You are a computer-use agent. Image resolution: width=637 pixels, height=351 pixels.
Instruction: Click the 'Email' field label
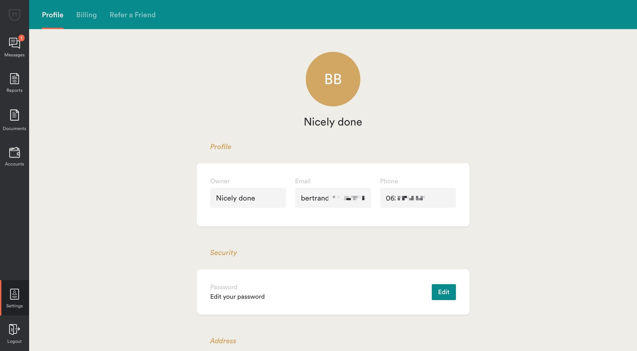pyautogui.click(x=303, y=181)
